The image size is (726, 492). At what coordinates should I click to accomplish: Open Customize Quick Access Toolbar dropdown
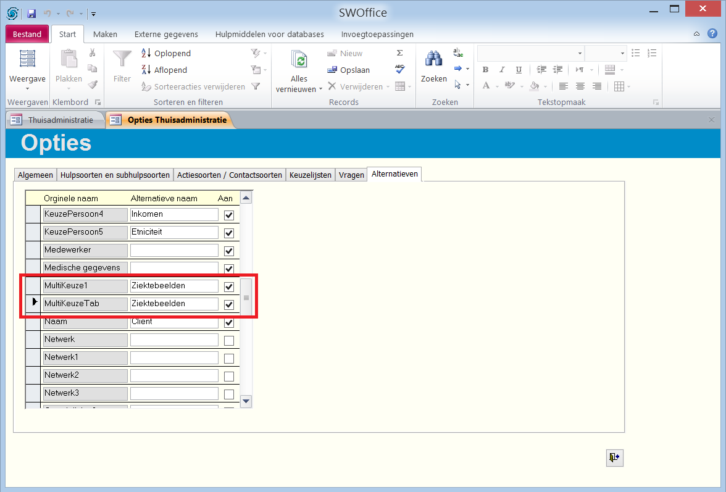pyautogui.click(x=93, y=14)
